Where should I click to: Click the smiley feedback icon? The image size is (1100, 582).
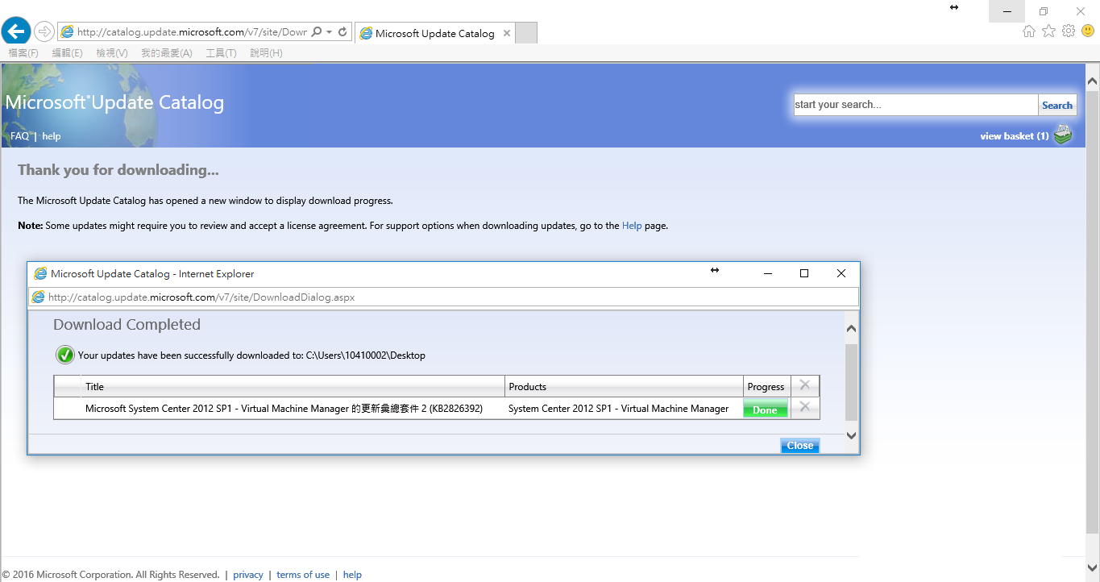point(1088,31)
